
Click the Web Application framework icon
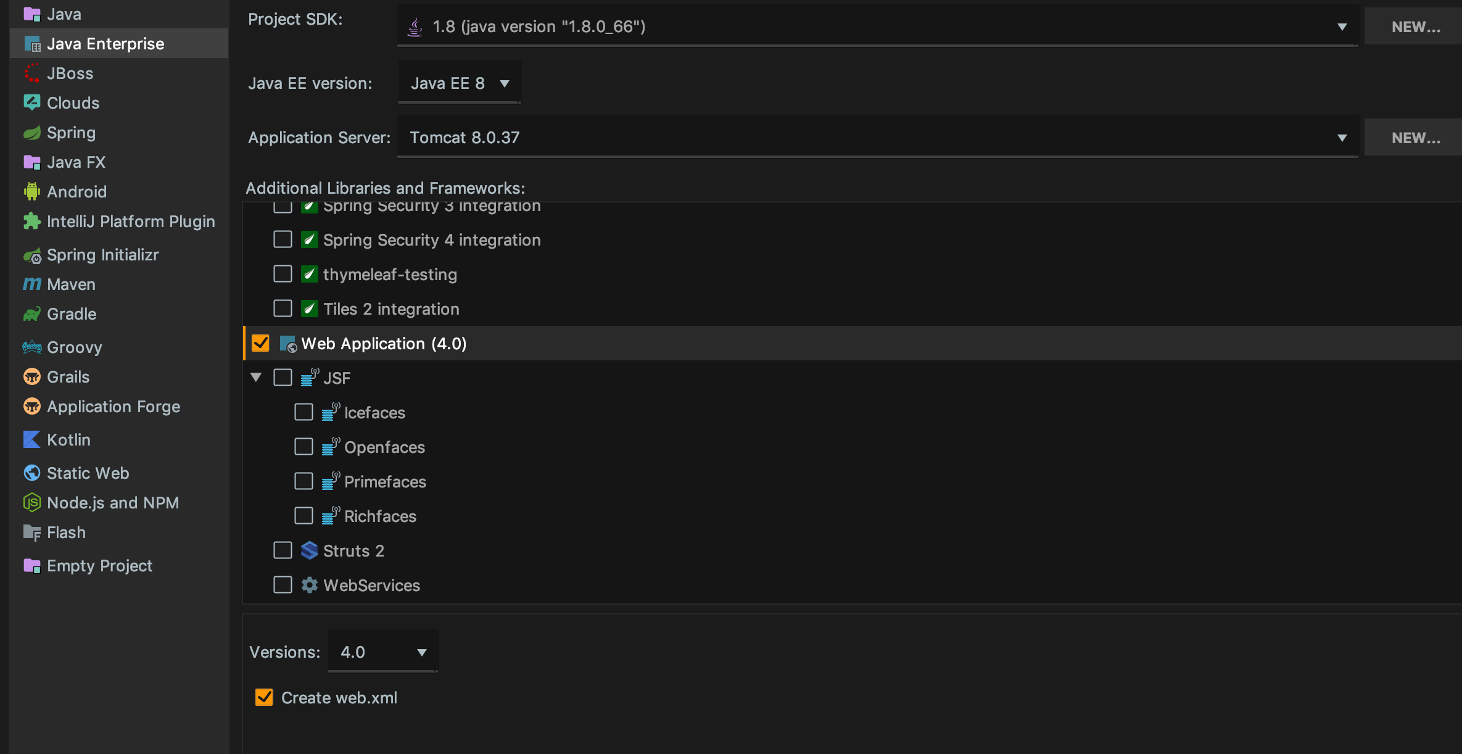tap(289, 344)
